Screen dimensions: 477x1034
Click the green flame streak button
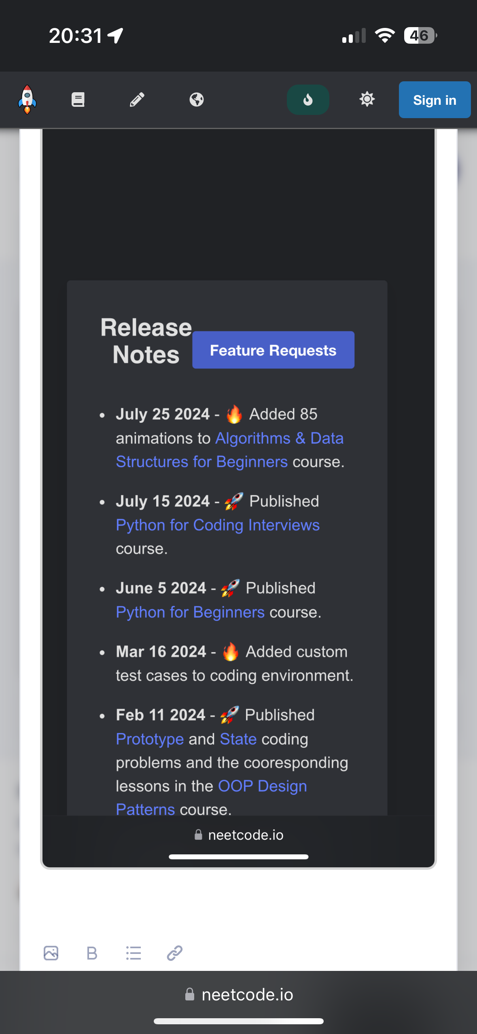308,100
